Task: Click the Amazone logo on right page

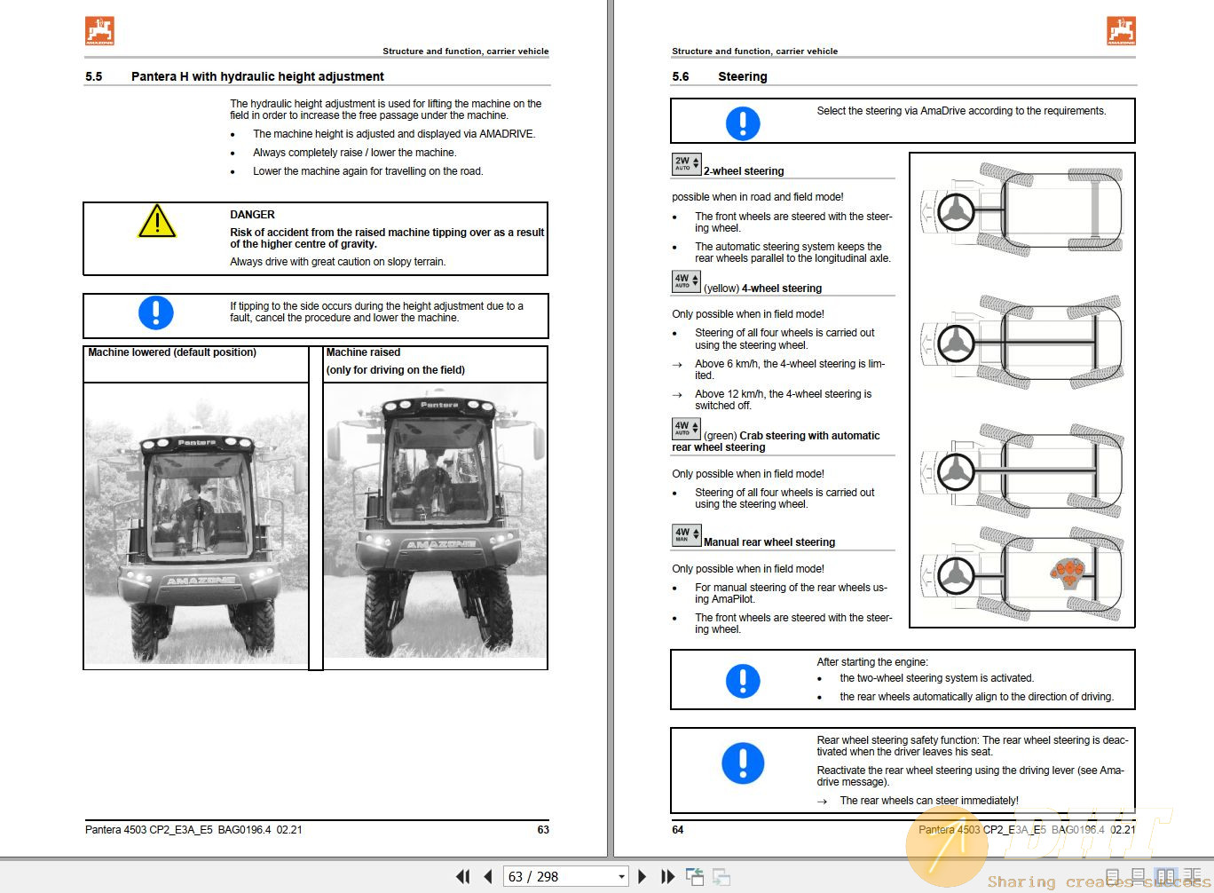Action: (1121, 31)
